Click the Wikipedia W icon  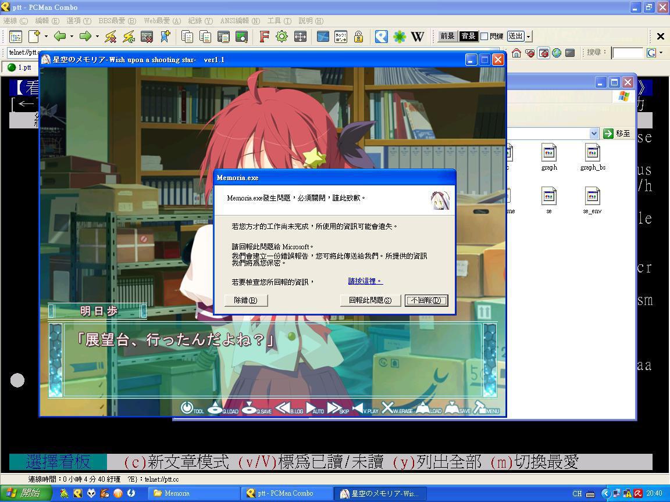pos(418,37)
